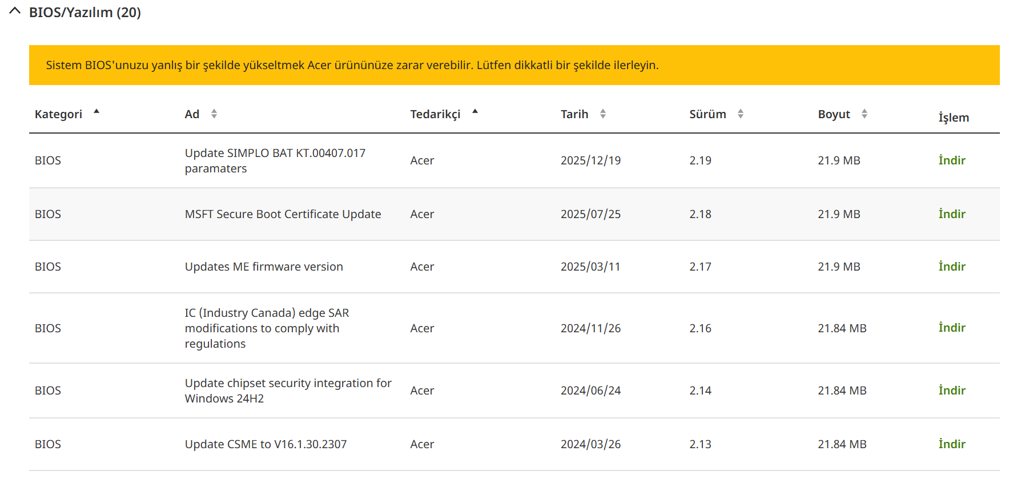Click Acer vendor in version 2.18 row

(x=422, y=214)
